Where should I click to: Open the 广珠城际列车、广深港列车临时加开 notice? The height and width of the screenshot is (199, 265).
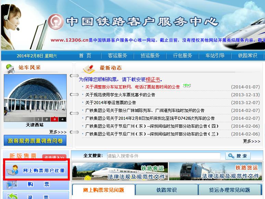(145, 111)
